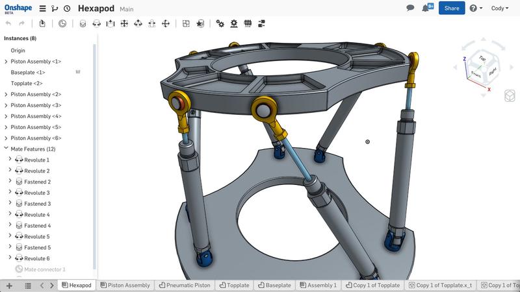Click the Insert parts toolbar icon
Viewport: 520px width, 292px height.
click(42, 23)
